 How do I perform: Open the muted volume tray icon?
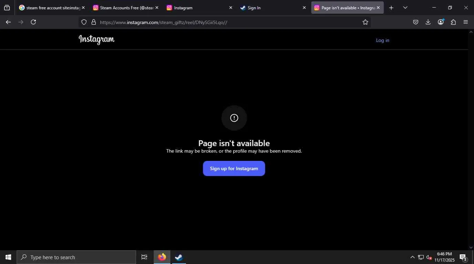click(429, 257)
